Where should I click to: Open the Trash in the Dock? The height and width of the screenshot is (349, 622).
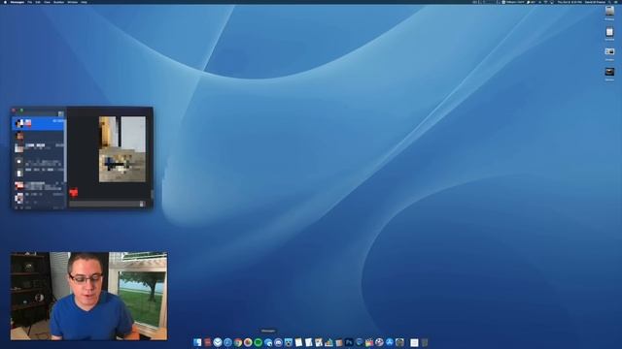pos(425,342)
